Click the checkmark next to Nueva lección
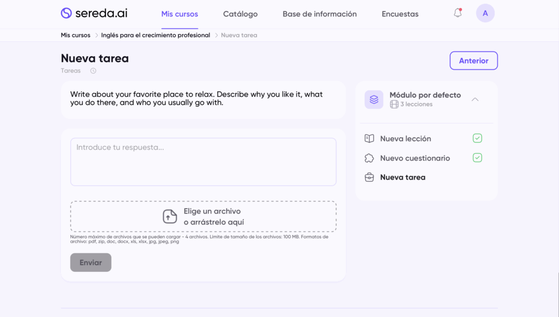 point(477,138)
